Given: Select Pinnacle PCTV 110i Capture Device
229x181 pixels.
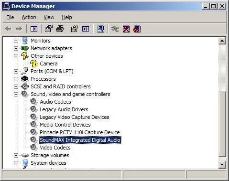Looking at the screenshot, I should point(80,132).
